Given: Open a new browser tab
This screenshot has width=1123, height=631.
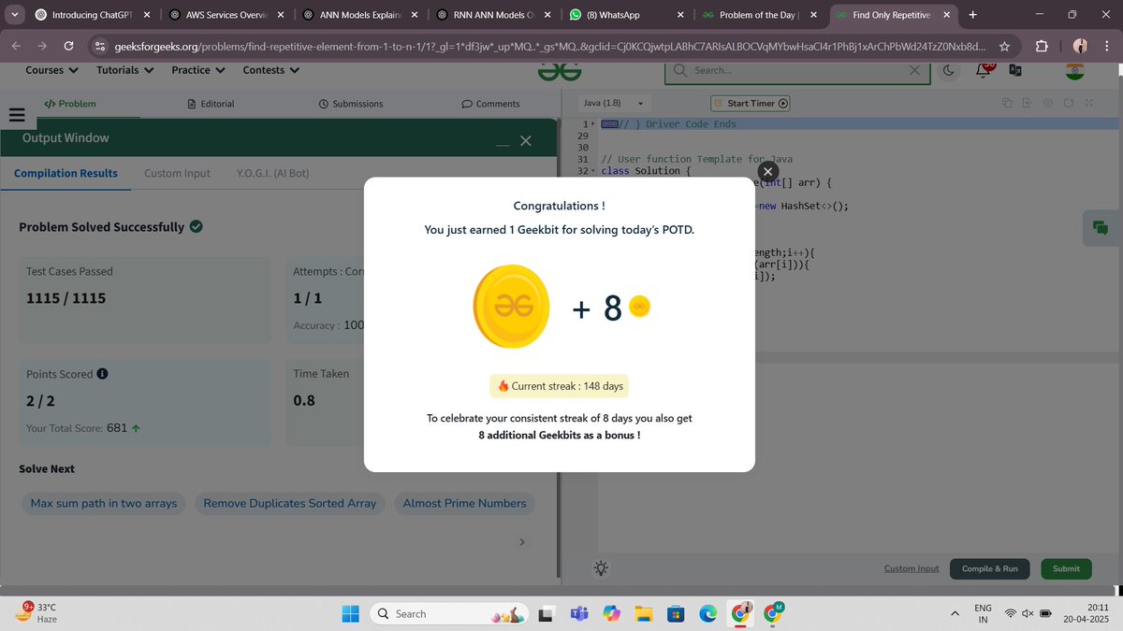Looking at the screenshot, I should point(973,15).
